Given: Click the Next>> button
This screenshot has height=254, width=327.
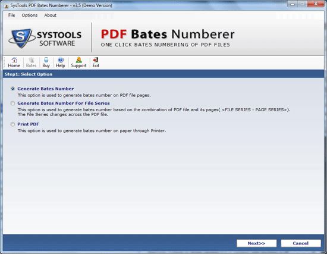Looking at the screenshot, I should pyautogui.click(x=256, y=243).
